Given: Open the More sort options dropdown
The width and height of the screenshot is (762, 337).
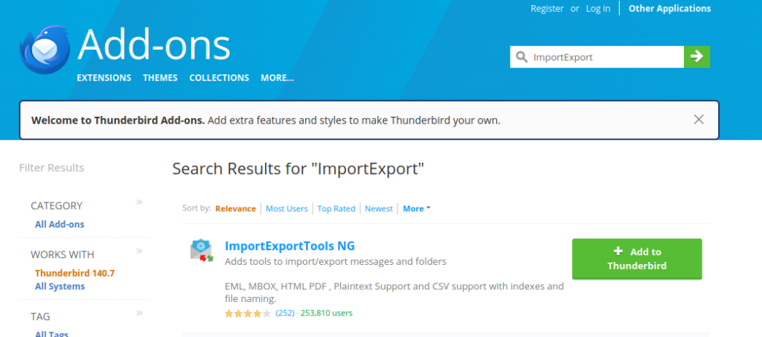Looking at the screenshot, I should 417,209.
